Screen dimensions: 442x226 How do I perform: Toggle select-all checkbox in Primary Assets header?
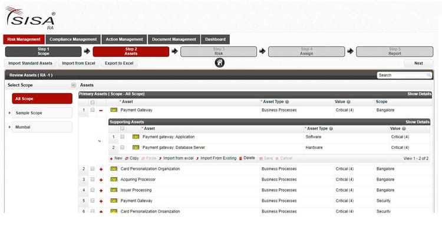tap(92, 102)
